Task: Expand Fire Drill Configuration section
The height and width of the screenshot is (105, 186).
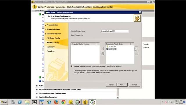Action: click(37, 97)
